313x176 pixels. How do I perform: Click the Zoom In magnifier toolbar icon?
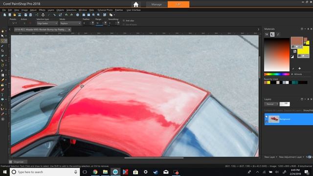coord(98,15)
